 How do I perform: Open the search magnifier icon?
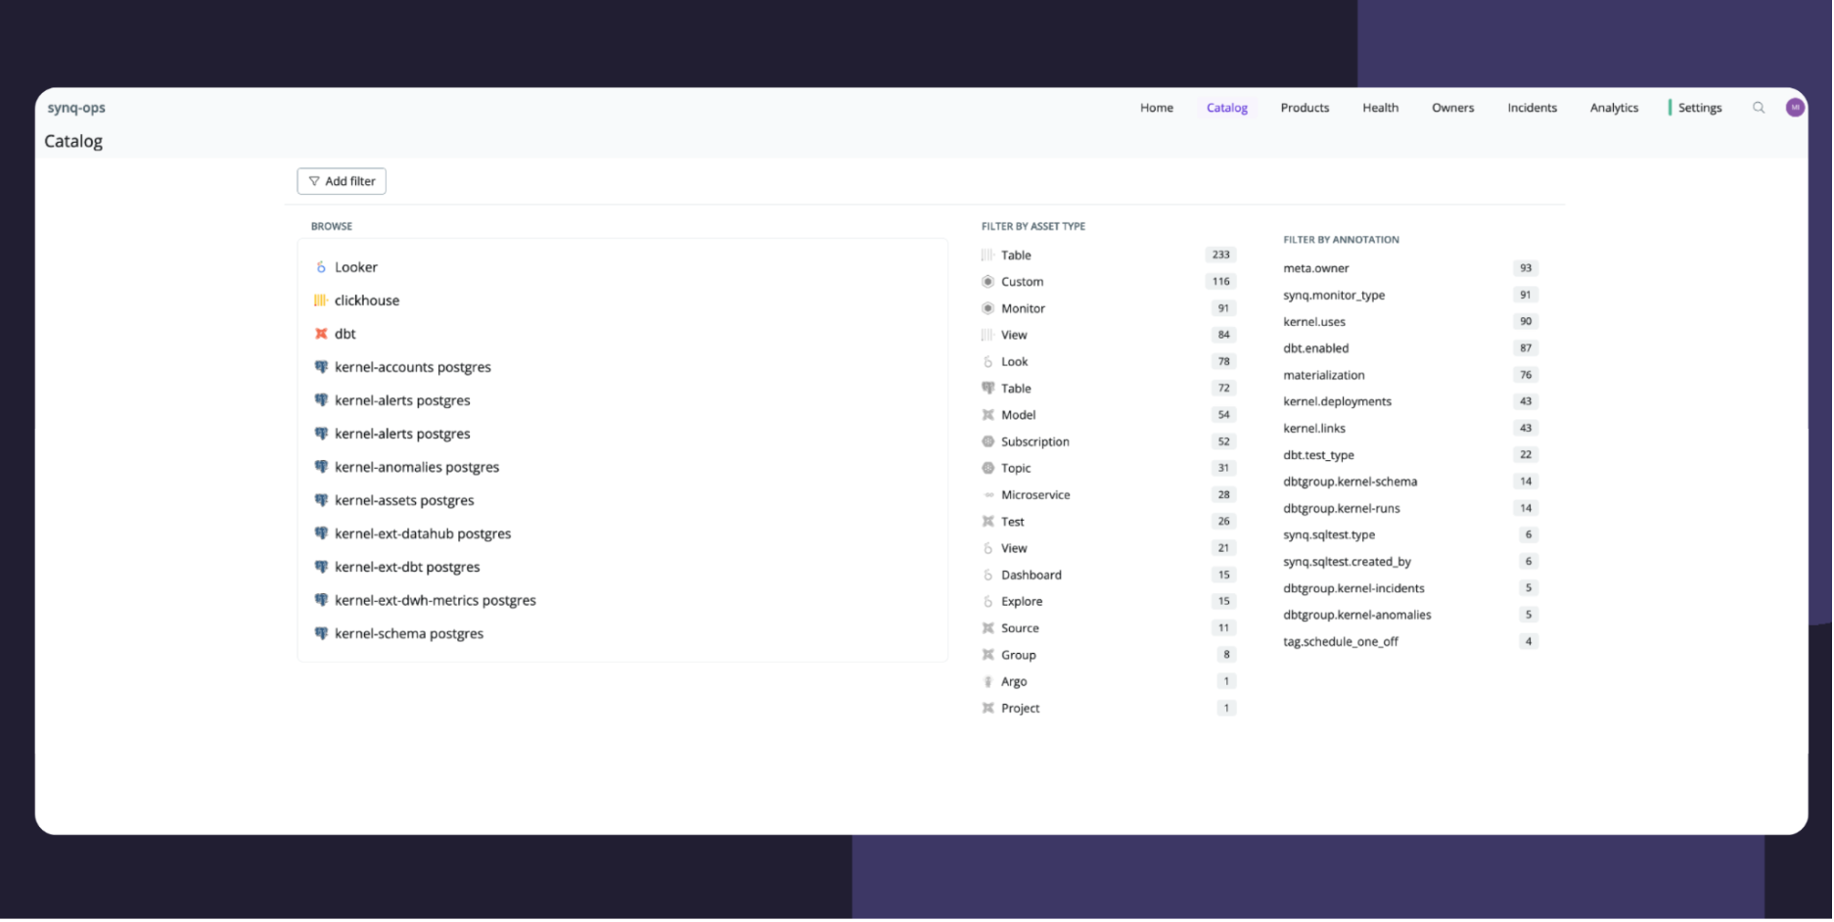point(1760,108)
